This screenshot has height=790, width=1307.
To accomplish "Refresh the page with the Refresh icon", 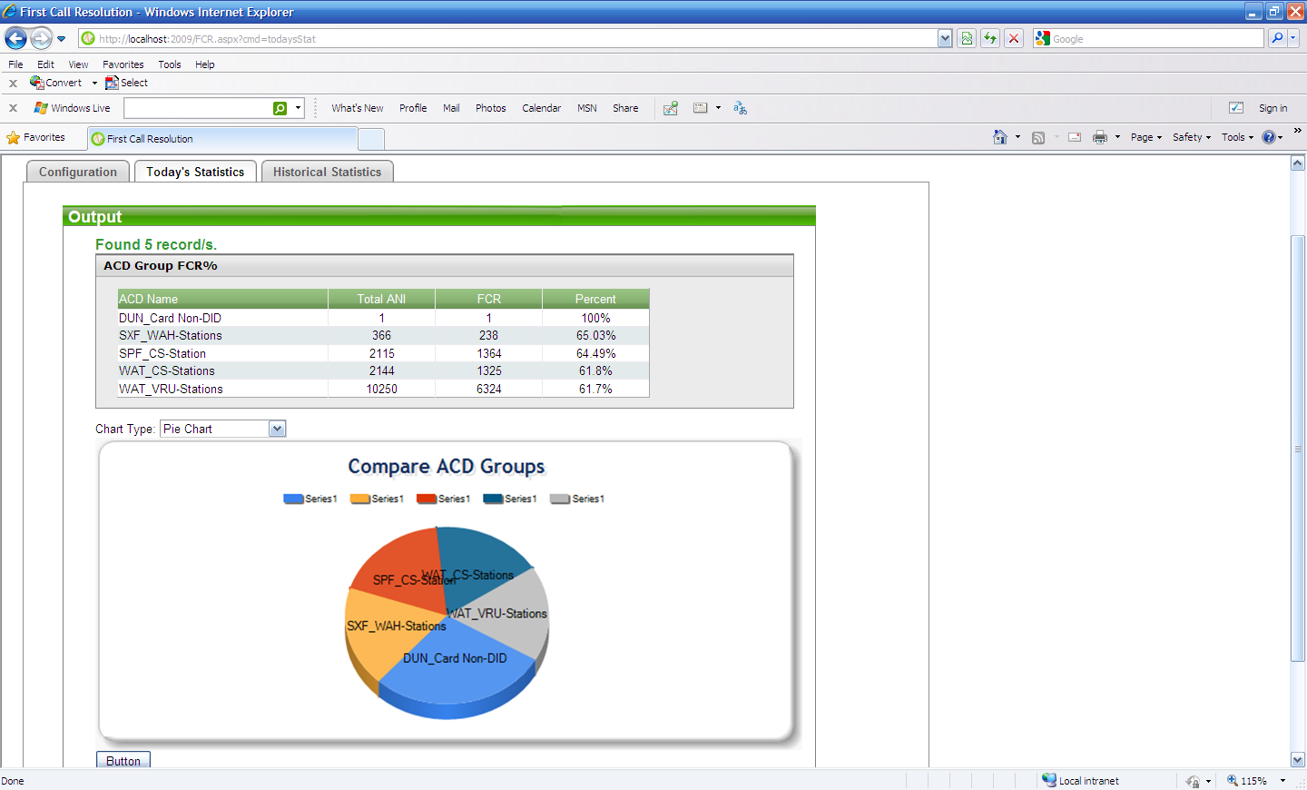I will 990,38.
